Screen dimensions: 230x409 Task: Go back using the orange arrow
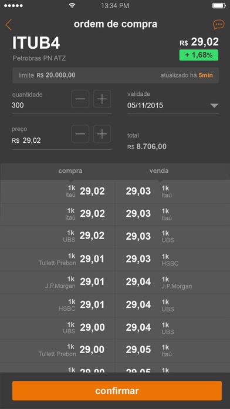[9, 25]
